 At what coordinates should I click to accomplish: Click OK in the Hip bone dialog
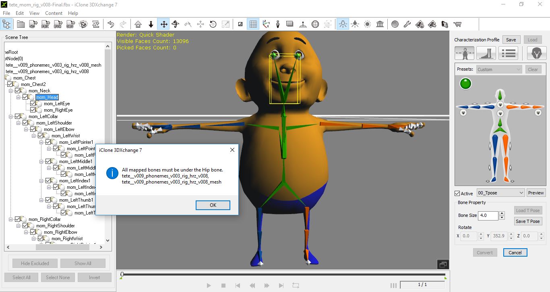point(213,205)
